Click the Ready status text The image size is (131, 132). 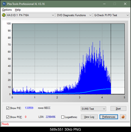point(5,124)
